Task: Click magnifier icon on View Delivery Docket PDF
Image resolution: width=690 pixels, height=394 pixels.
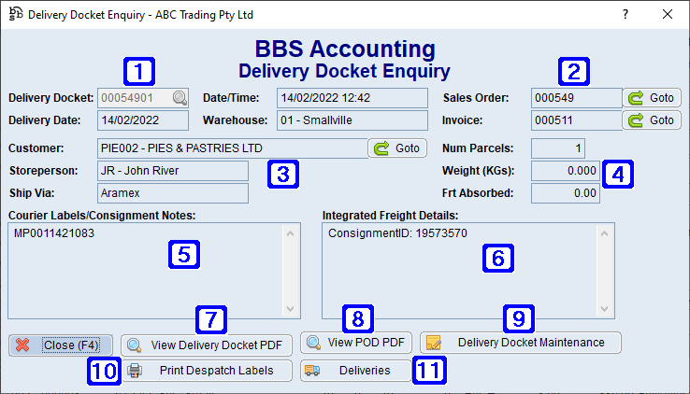Action: pyautogui.click(x=135, y=345)
